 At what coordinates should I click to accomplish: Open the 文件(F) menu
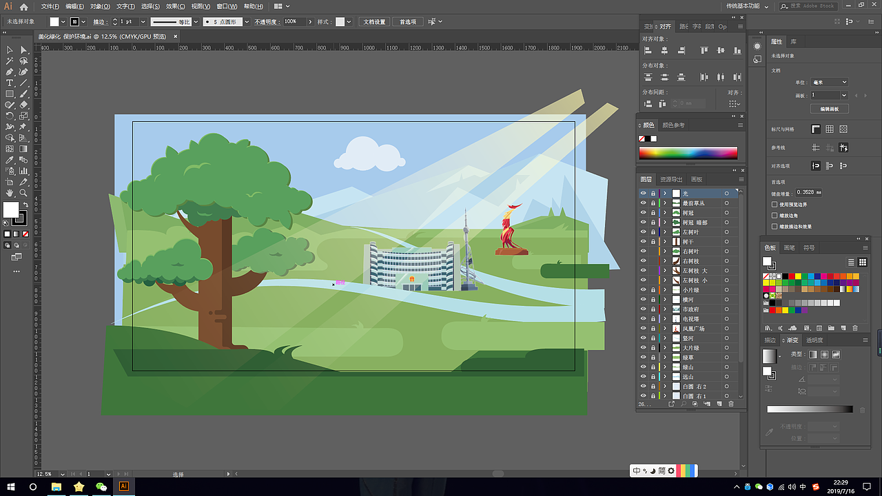50,6
